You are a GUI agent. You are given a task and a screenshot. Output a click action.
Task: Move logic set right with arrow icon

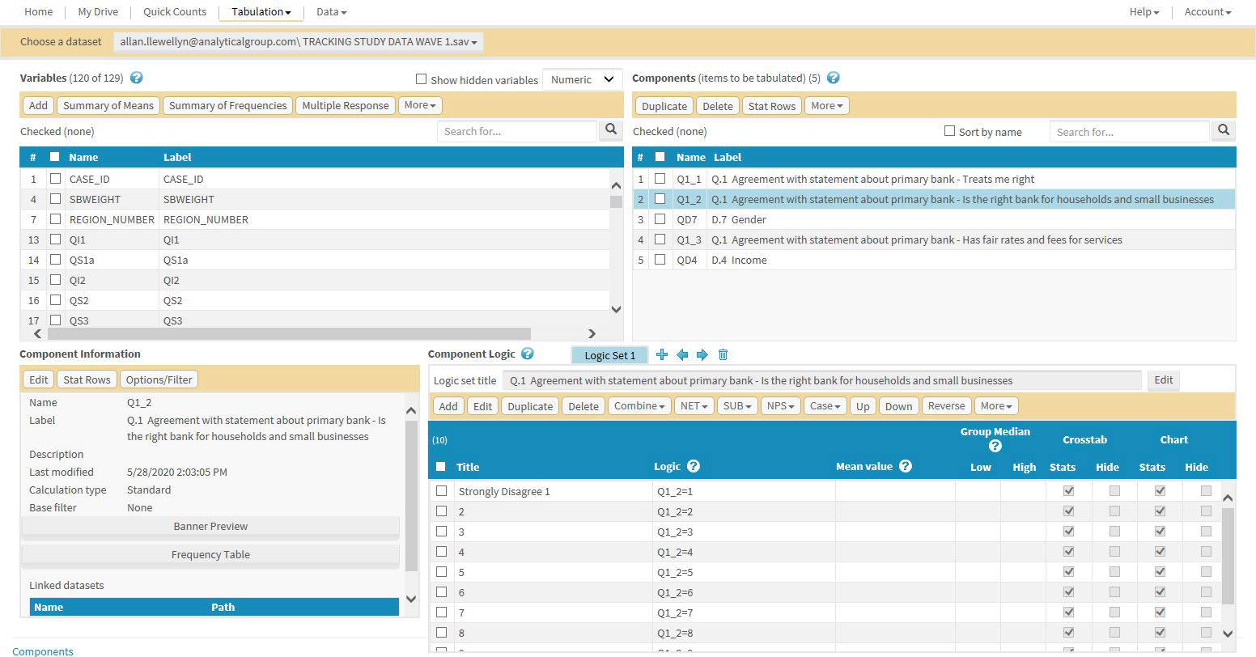click(702, 354)
